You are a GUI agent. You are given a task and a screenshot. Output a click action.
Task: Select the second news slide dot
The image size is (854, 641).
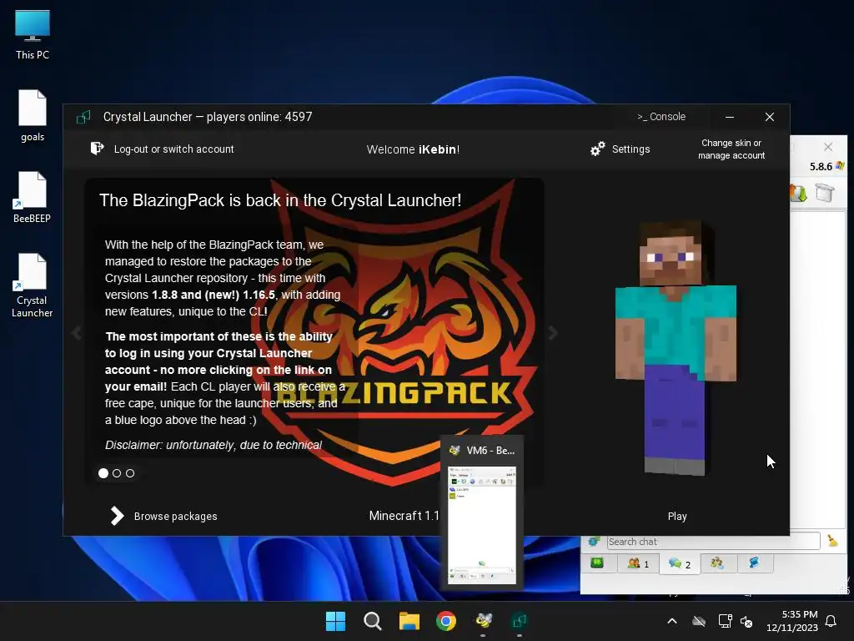tap(117, 473)
